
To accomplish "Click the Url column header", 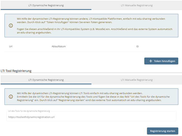I will click(x=11, y=46).
